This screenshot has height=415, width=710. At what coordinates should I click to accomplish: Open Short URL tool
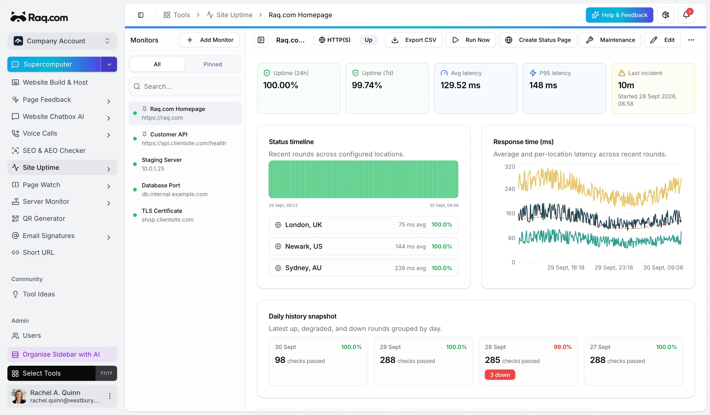pos(62,253)
